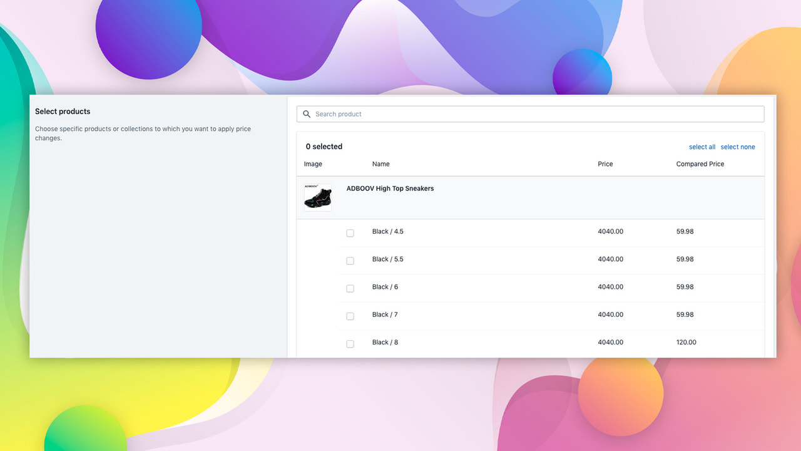The width and height of the screenshot is (801, 451).
Task: Click the ADBOOV High Top Sneakers title
Action: 390,189
